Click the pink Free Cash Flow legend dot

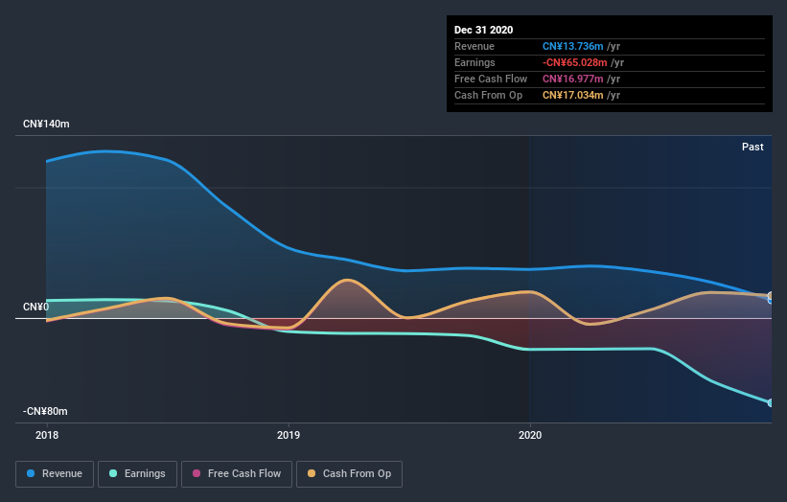click(x=197, y=473)
